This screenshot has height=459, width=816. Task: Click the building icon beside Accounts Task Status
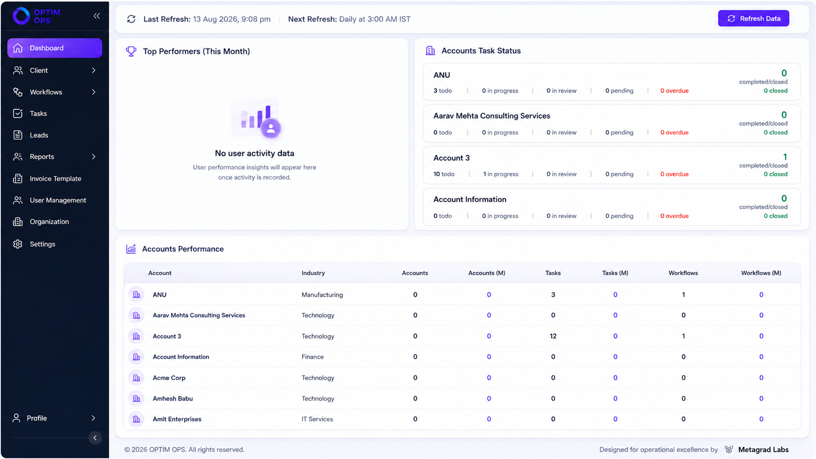click(430, 51)
